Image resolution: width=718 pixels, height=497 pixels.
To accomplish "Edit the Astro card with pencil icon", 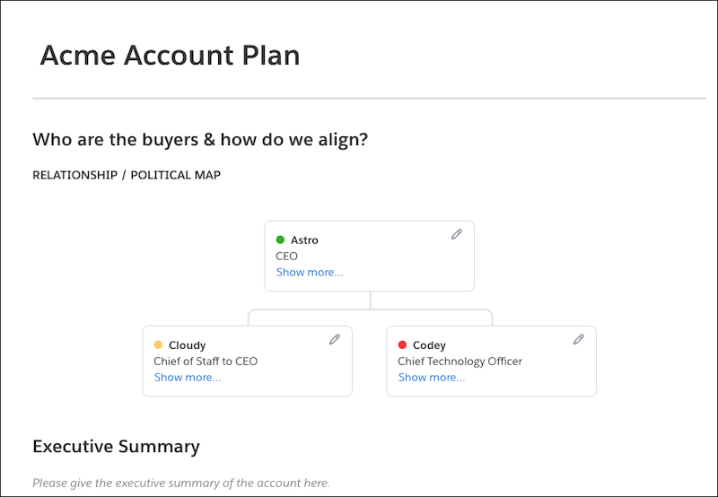I will (x=457, y=234).
